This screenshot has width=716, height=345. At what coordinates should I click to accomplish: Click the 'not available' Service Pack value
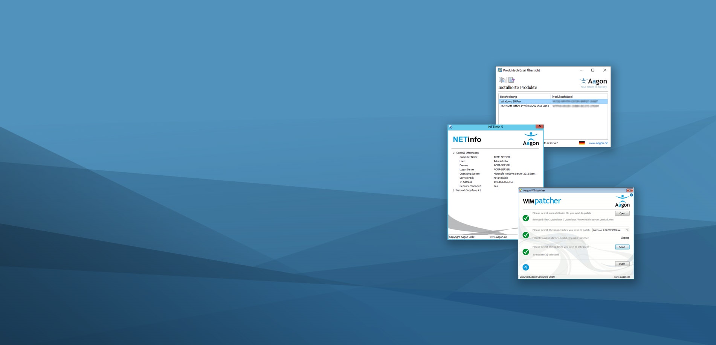click(x=501, y=178)
